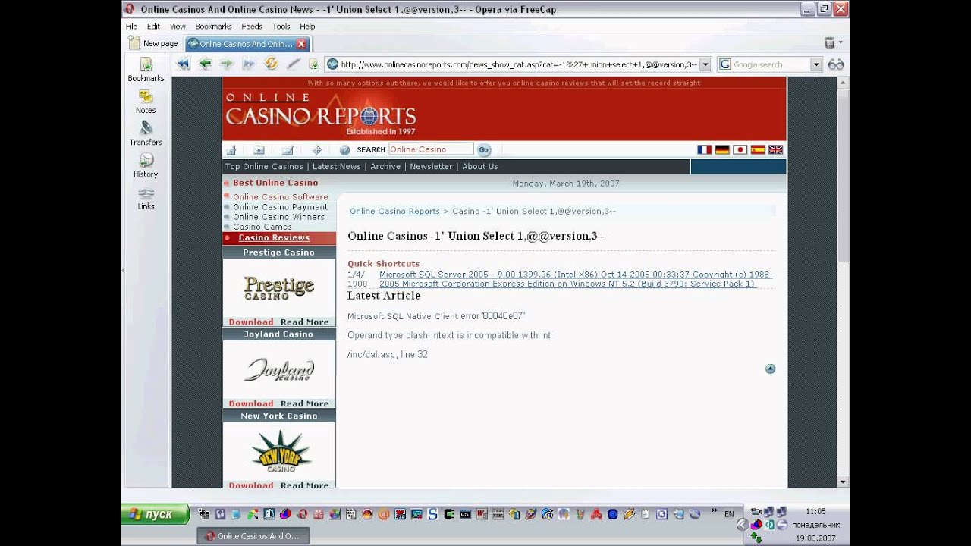Select the Spanish flag language
Viewport: 971px width, 546px height.
pyautogui.click(x=758, y=149)
